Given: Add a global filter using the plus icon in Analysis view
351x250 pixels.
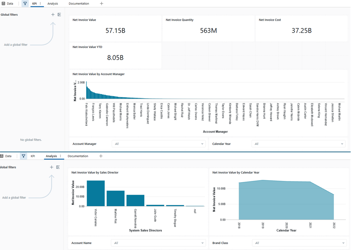Looking at the screenshot, I should [52, 167].
